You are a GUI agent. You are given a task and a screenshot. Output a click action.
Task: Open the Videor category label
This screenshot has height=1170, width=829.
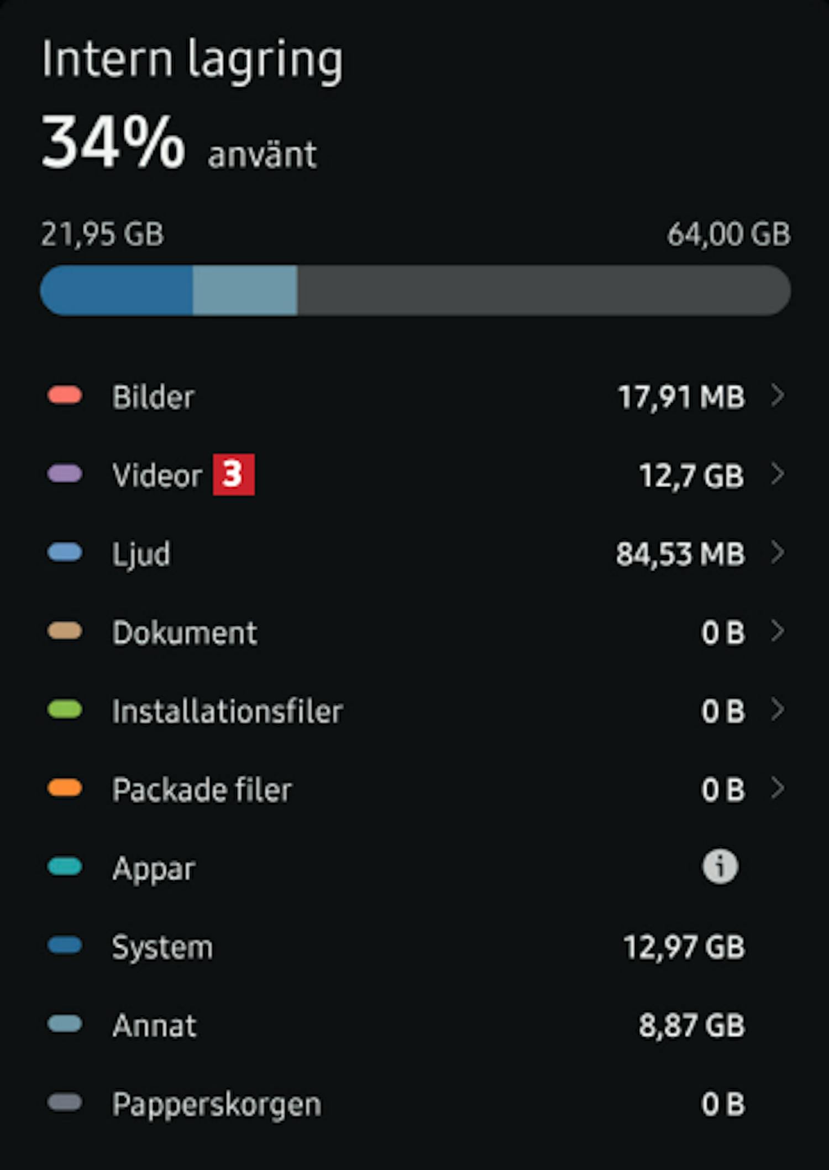point(157,476)
